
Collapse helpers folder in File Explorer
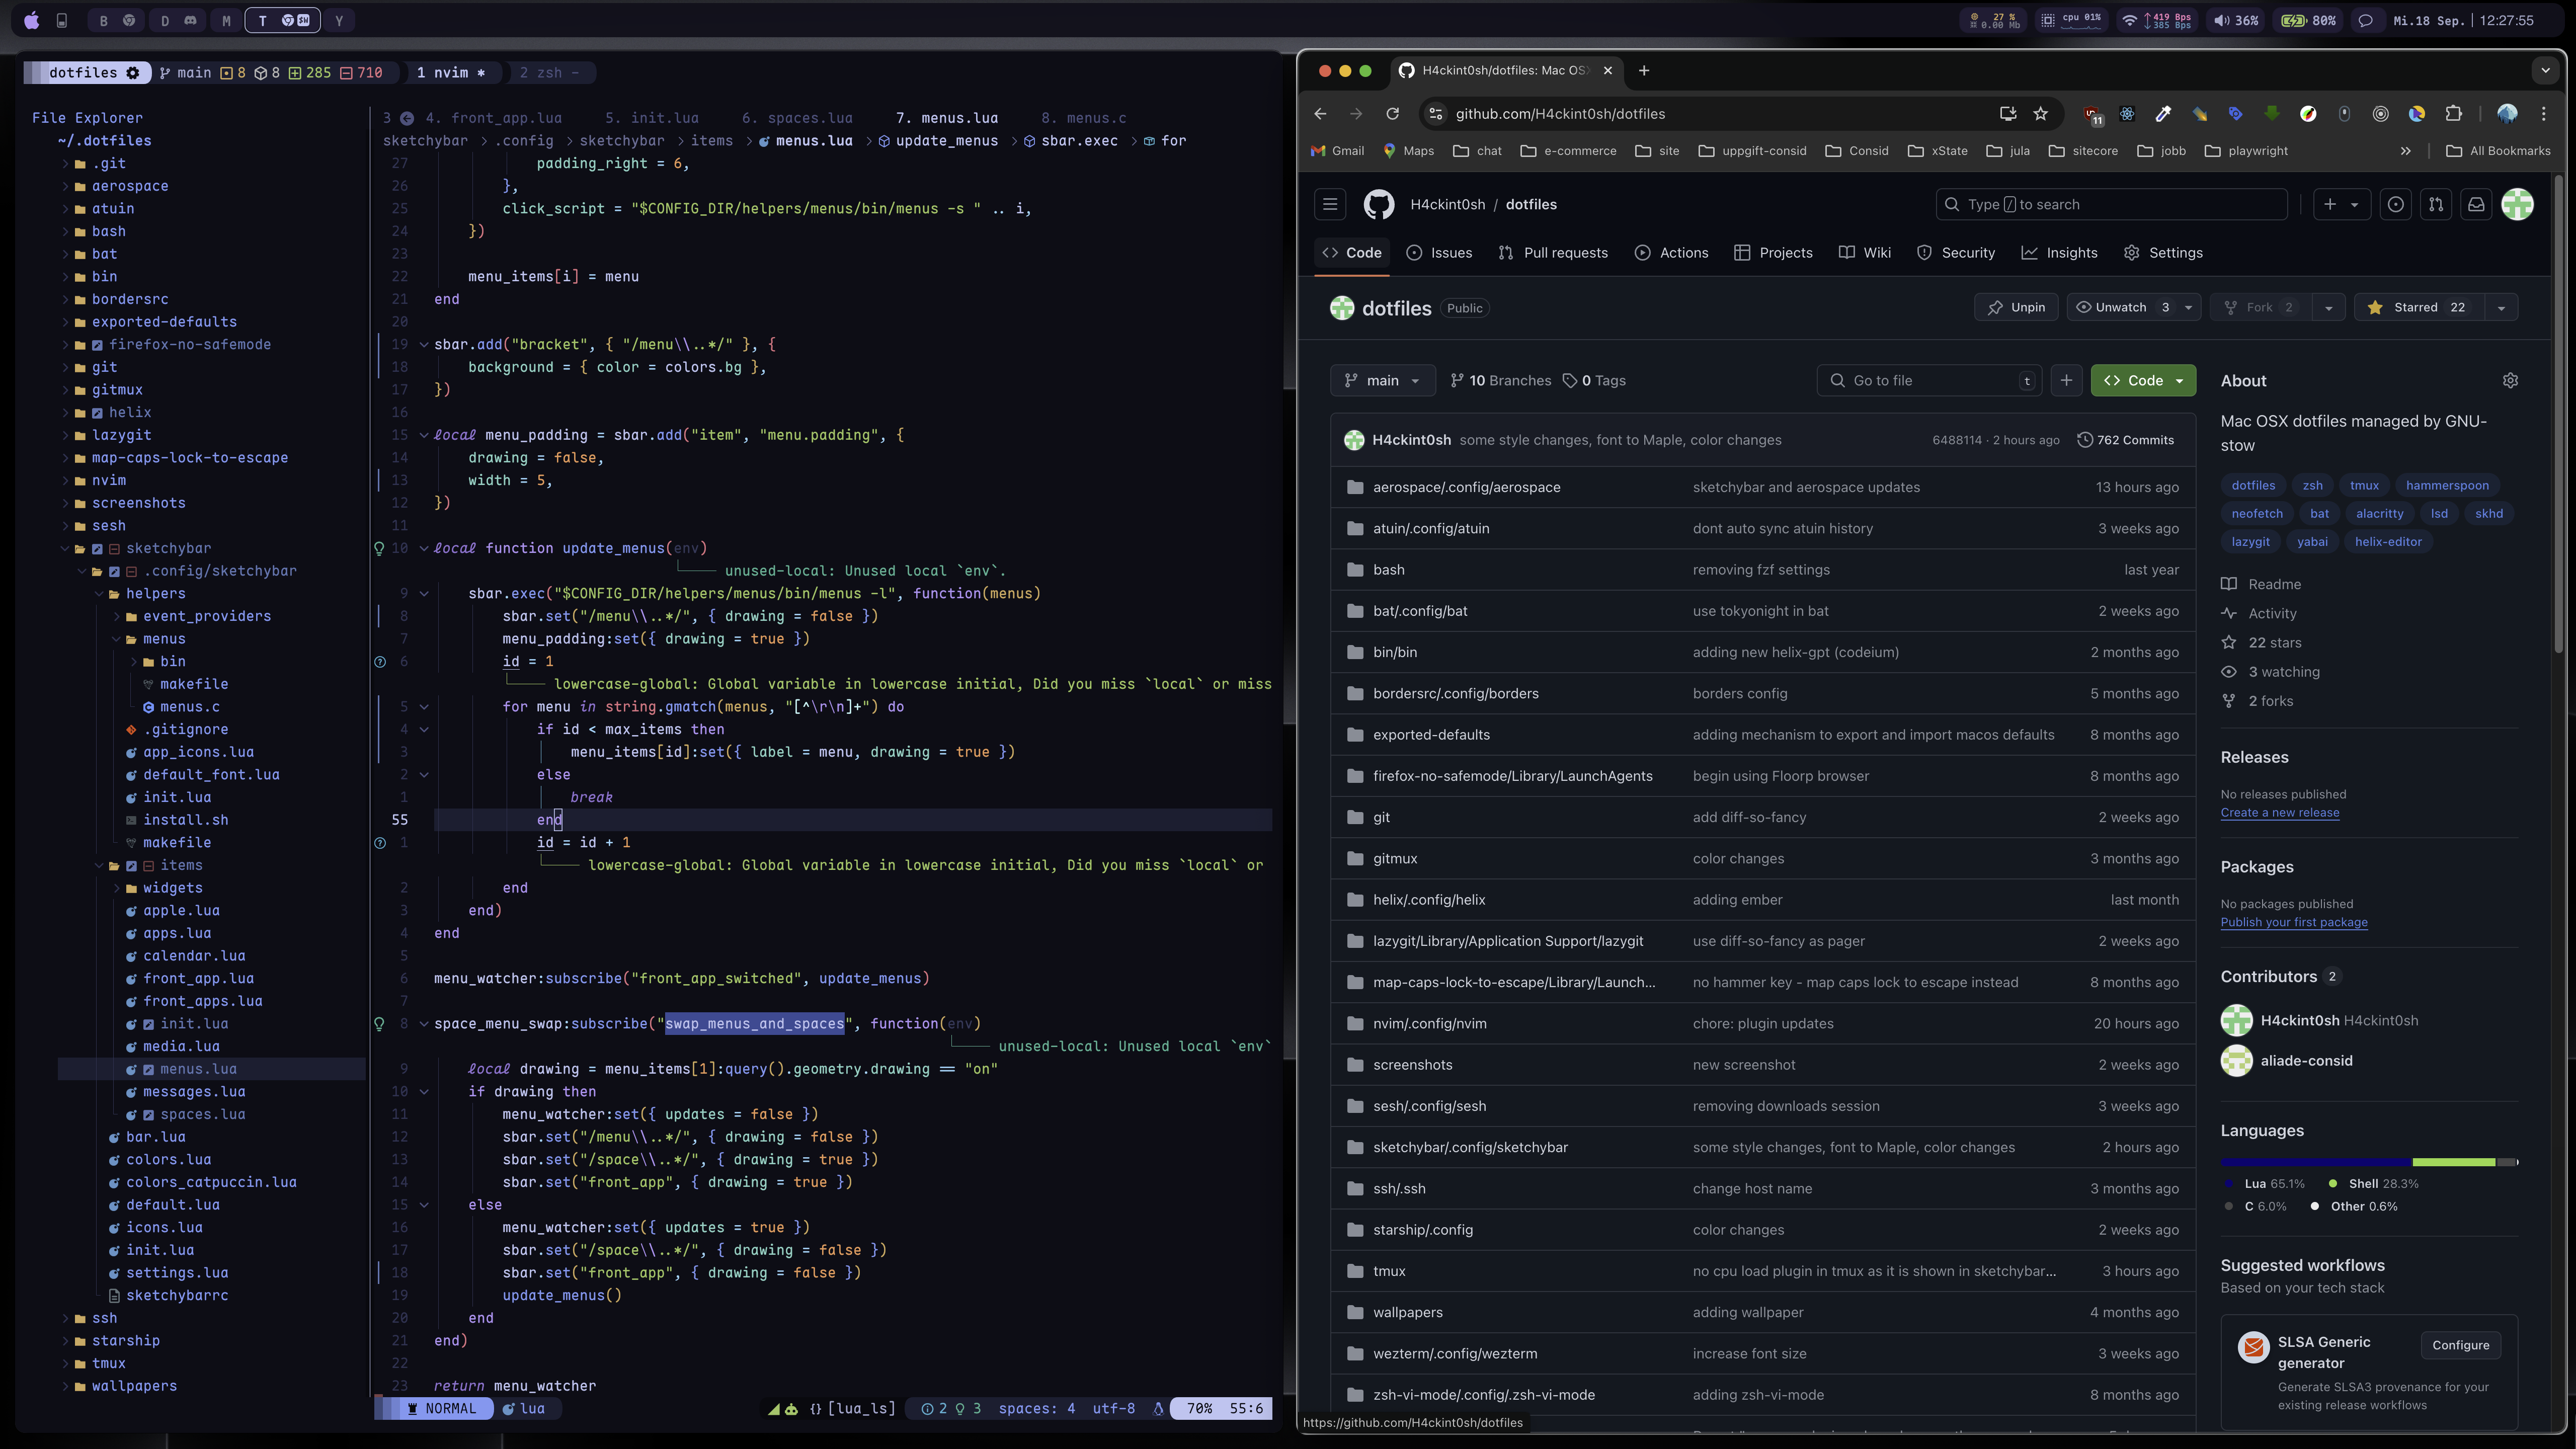(x=100, y=593)
